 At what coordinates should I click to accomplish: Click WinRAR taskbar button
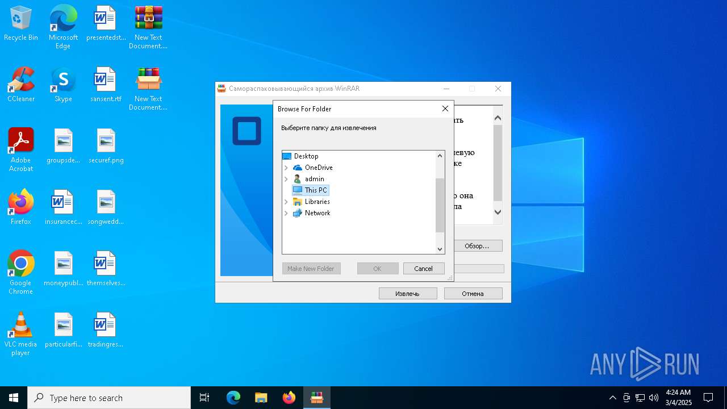[317, 398]
